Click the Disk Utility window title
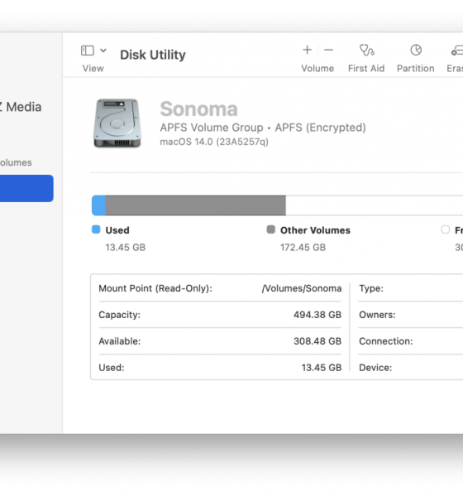The height and width of the screenshot is (497, 463). [x=153, y=55]
